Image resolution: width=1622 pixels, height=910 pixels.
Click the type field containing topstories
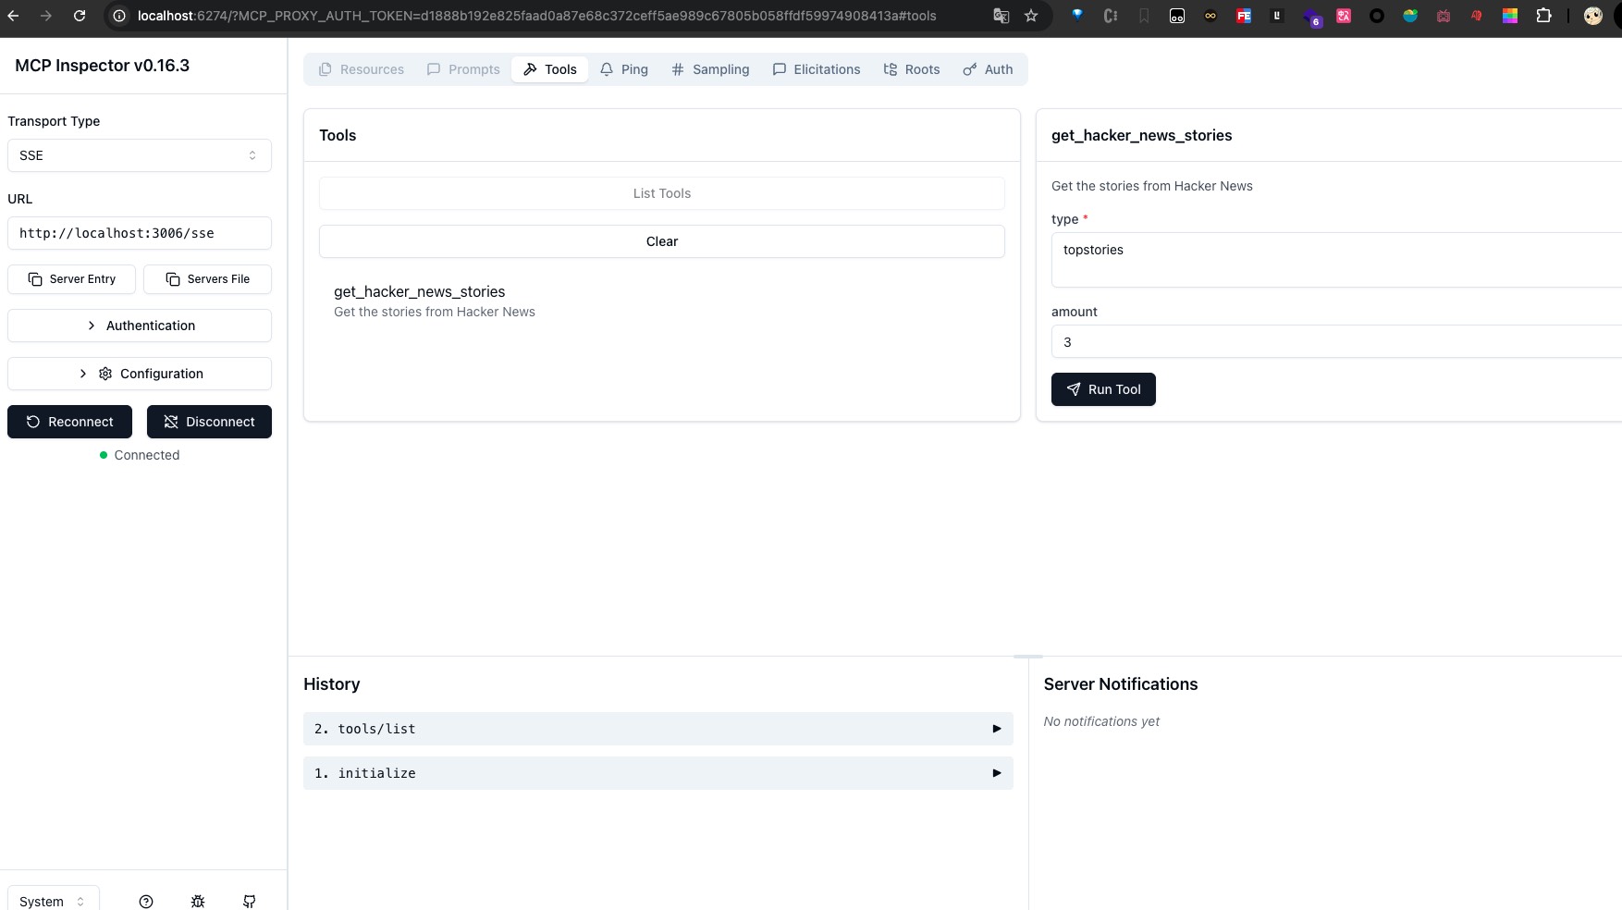point(1336,260)
